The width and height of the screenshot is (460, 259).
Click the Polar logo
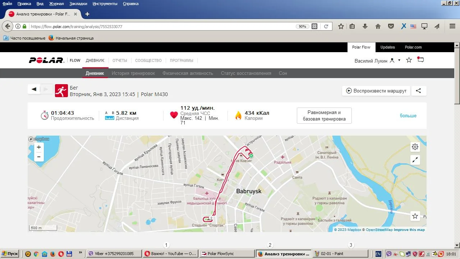[46, 60]
